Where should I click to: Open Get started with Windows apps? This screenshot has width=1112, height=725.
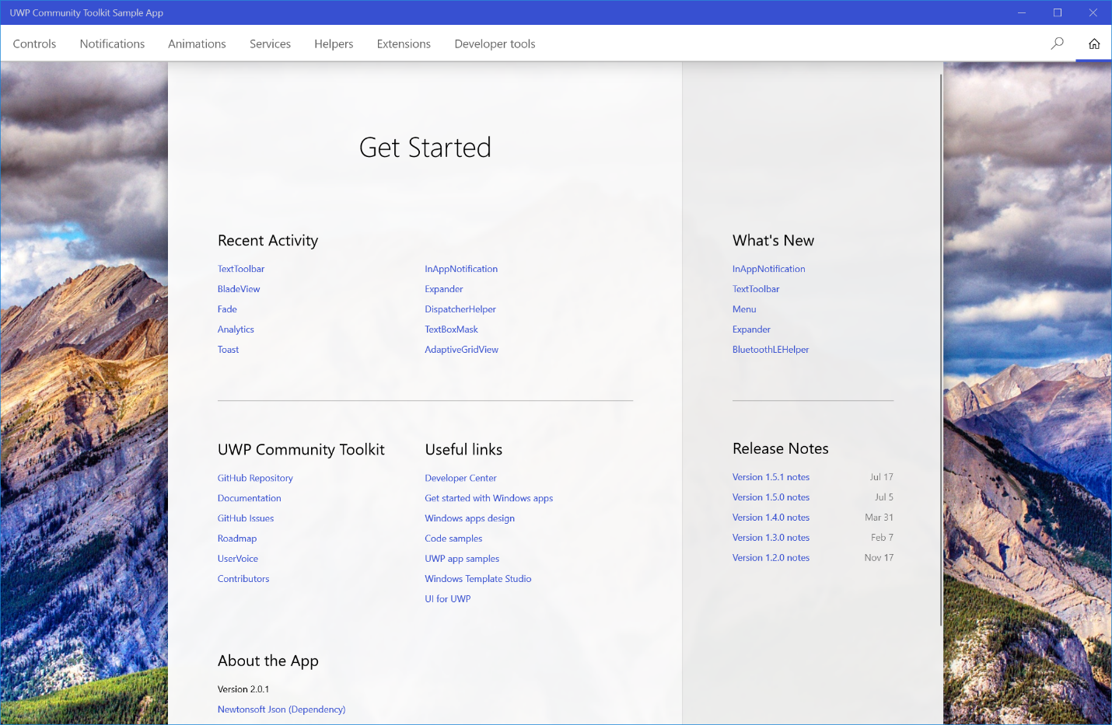coord(488,498)
